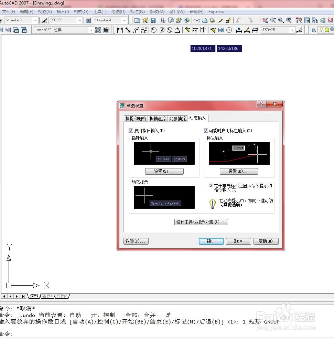Open the 工具(T) menu

click(x=100, y=12)
